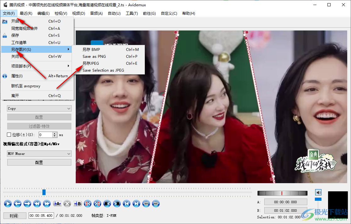
Task: Select Save as PNG menu entry
Action: click(94, 57)
